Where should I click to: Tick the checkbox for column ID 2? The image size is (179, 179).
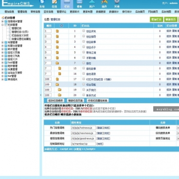84,36
